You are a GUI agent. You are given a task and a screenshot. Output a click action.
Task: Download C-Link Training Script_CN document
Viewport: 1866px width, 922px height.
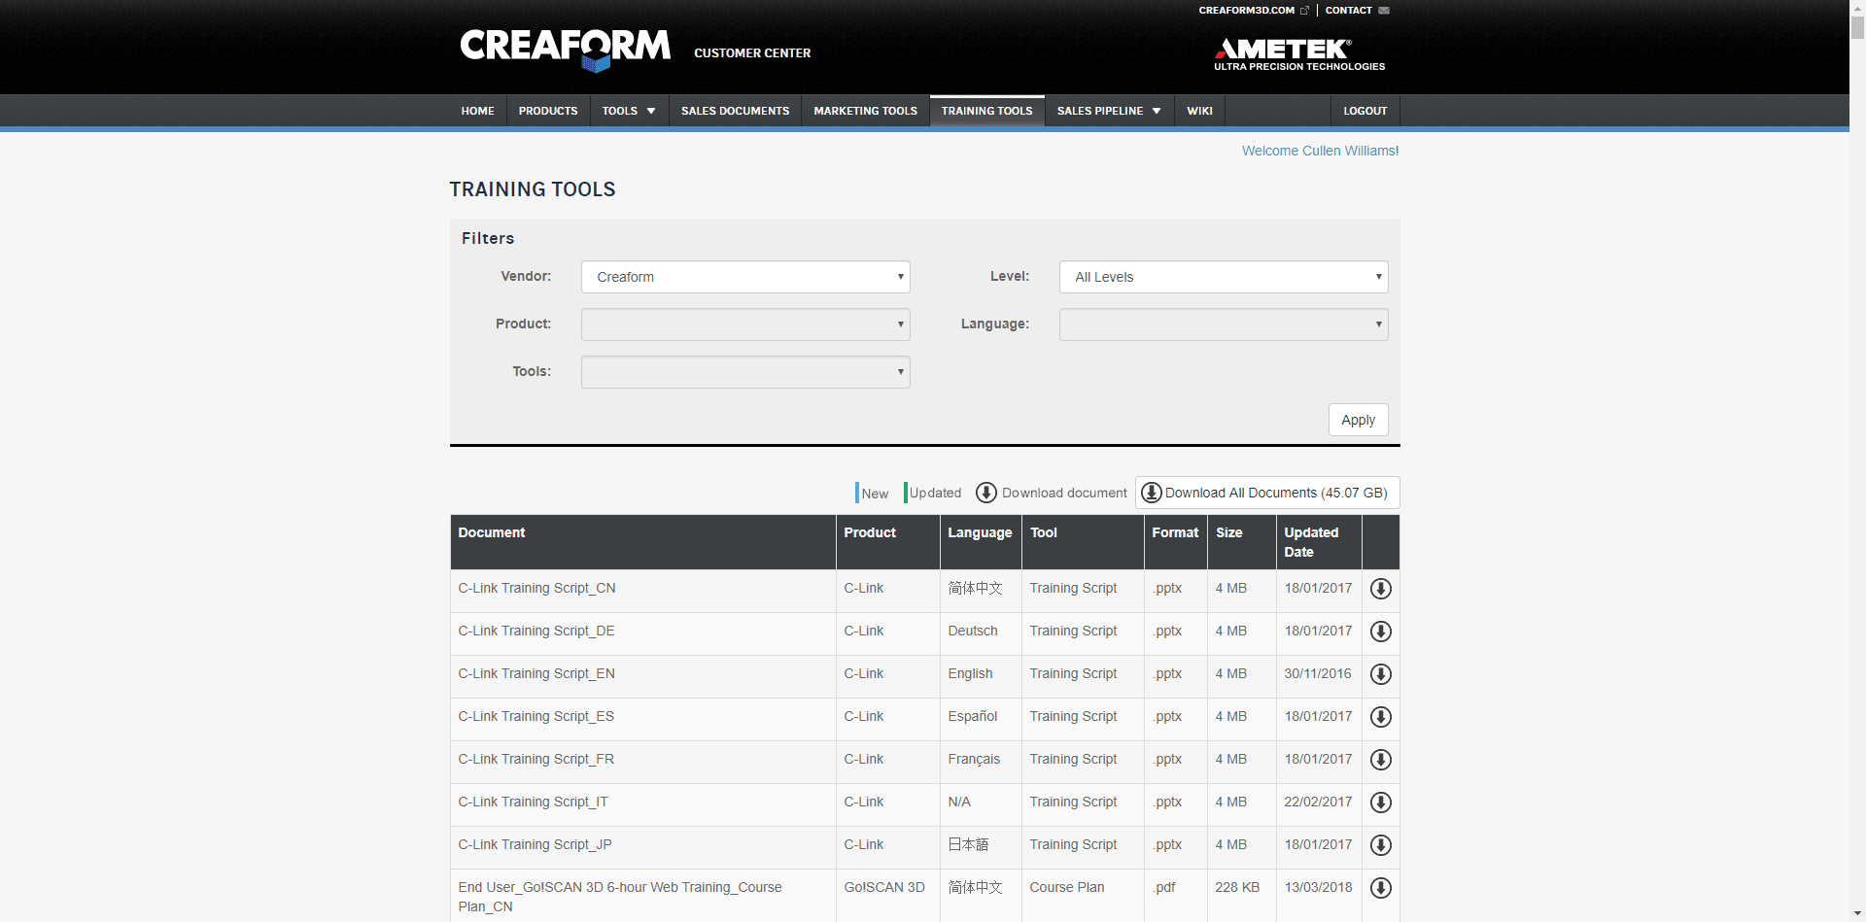1380,589
